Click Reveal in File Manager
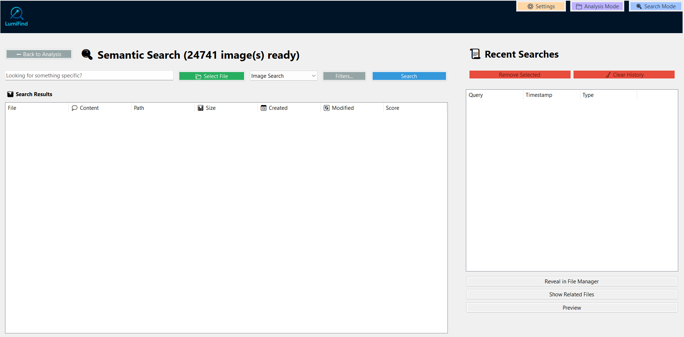The width and height of the screenshot is (684, 337). 572,282
